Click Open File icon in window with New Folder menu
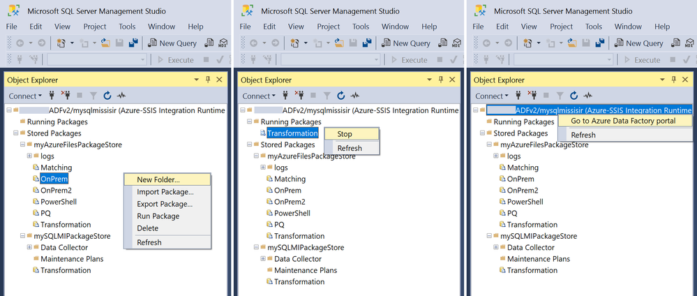 click(x=106, y=43)
